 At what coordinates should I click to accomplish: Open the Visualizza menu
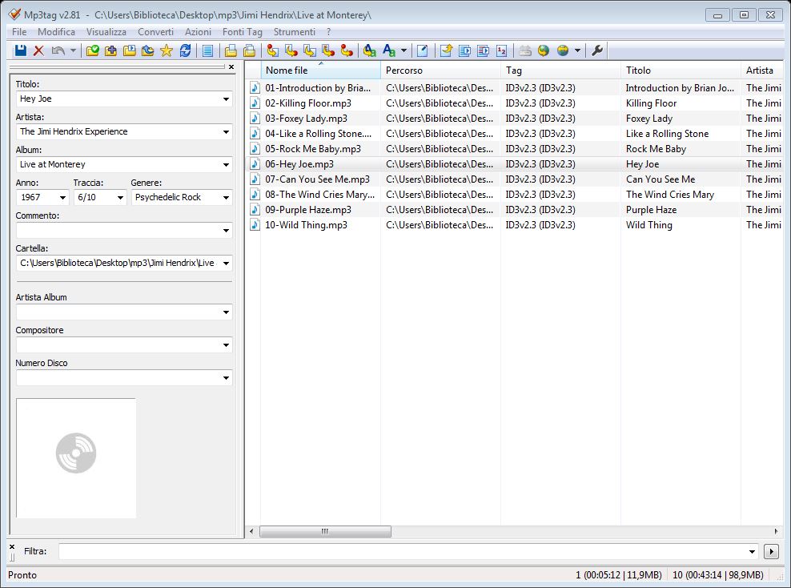(106, 32)
